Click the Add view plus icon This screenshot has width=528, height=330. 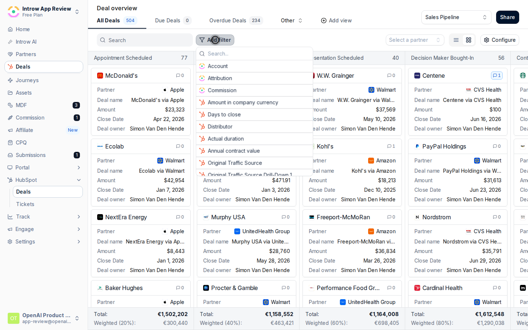pyautogui.click(x=323, y=21)
